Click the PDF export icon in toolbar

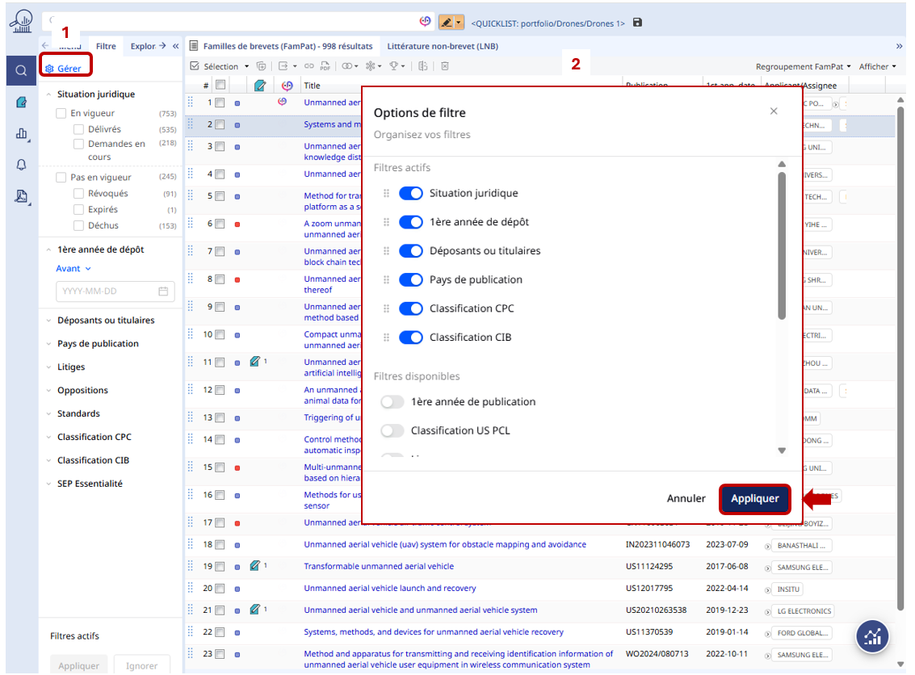point(325,66)
